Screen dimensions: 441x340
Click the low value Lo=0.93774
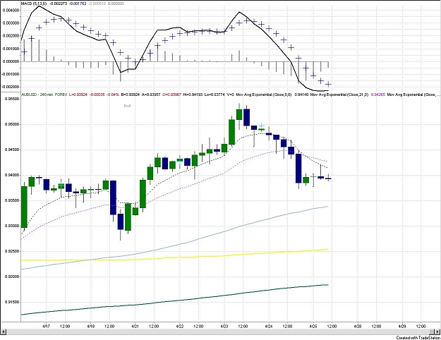tap(215, 95)
